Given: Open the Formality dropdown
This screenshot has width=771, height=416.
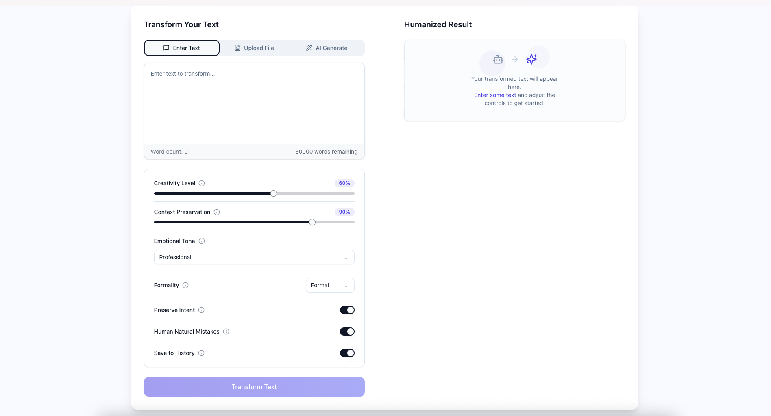Looking at the screenshot, I should click(x=329, y=285).
